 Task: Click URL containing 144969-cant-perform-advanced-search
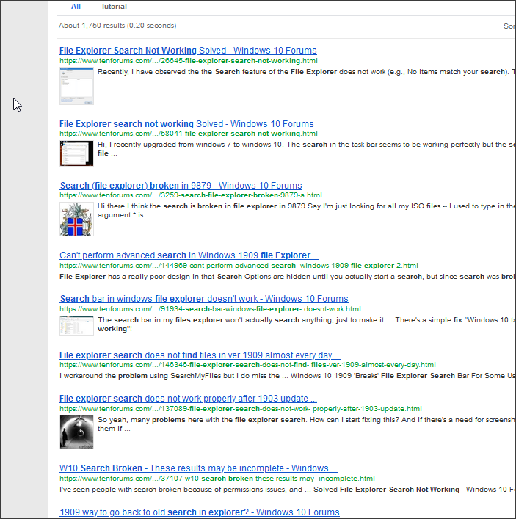(x=239, y=266)
